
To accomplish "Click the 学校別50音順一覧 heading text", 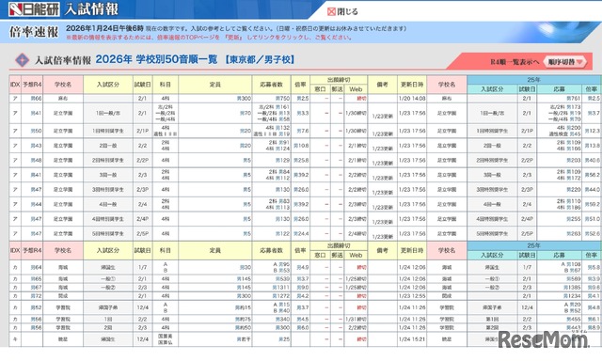I will point(176,59).
